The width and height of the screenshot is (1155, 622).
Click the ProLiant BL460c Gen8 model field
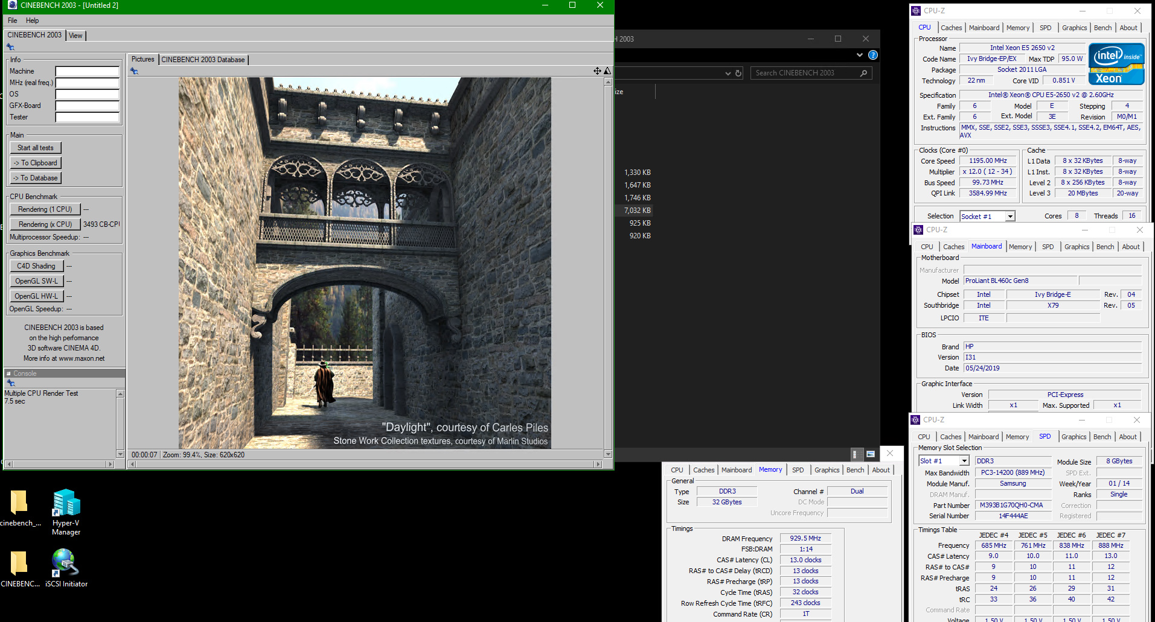click(1020, 281)
